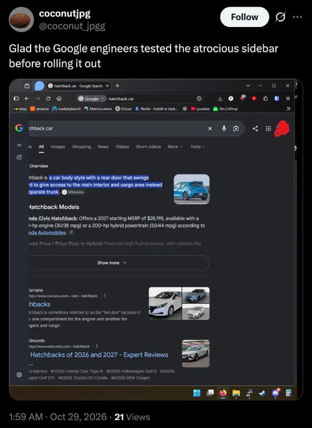Screen dimensions: 312x428
Task: Show more bookmarks with double chevron
Action: 288,109
